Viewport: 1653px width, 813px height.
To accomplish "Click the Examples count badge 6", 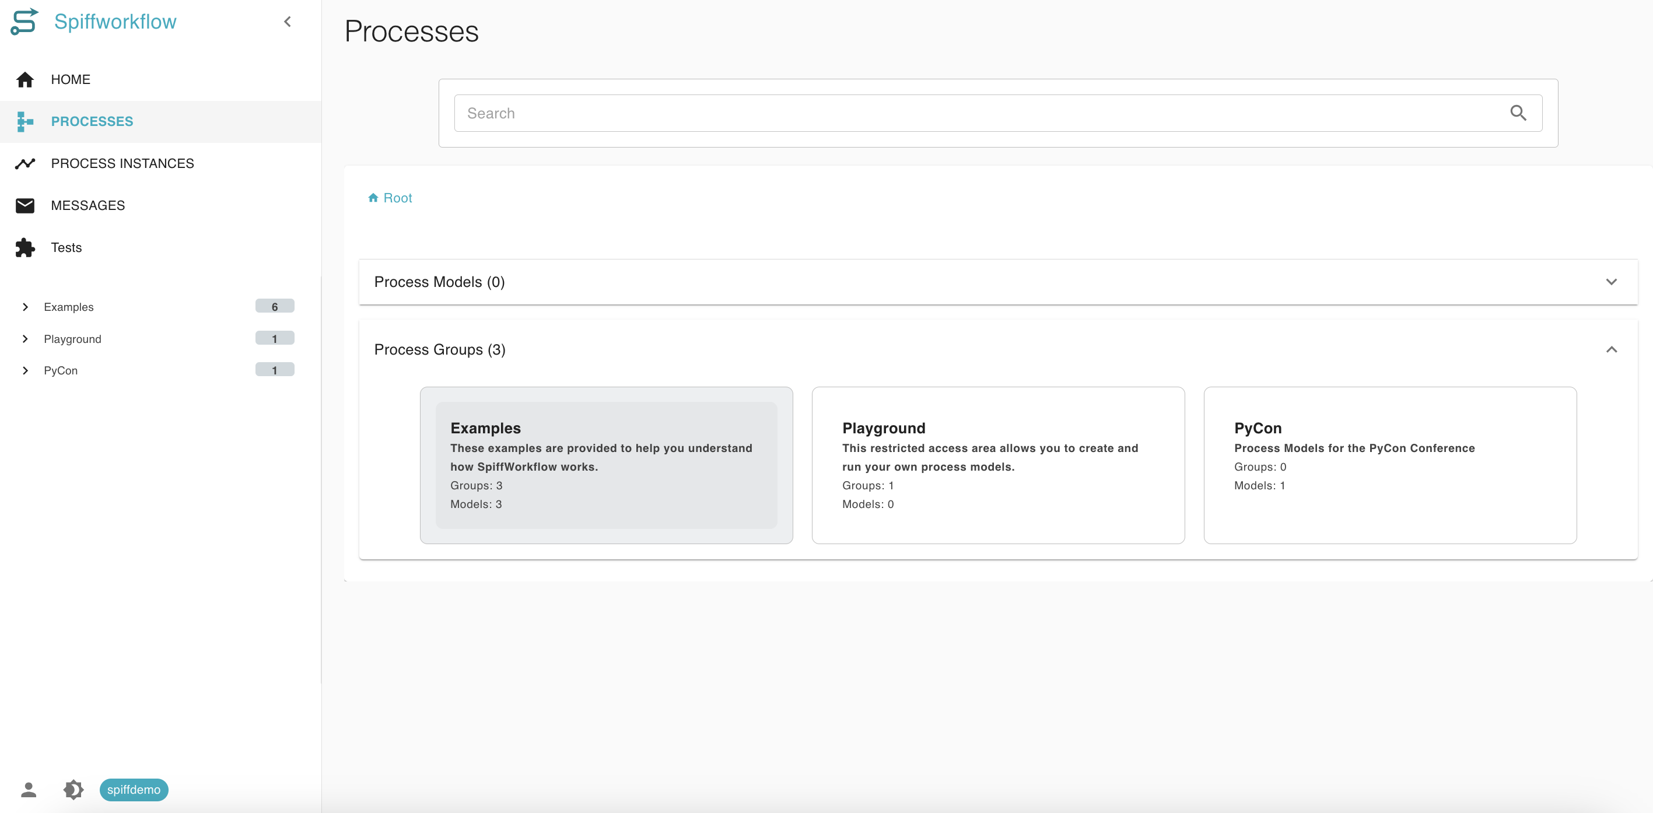I will pyautogui.click(x=275, y=306).
